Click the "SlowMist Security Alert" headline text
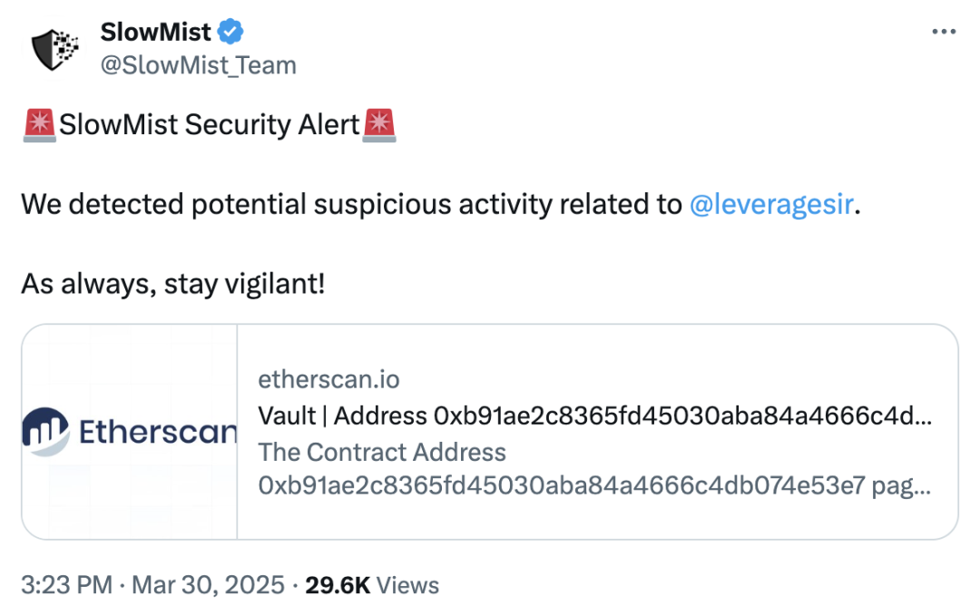 (x=210, y=124)
